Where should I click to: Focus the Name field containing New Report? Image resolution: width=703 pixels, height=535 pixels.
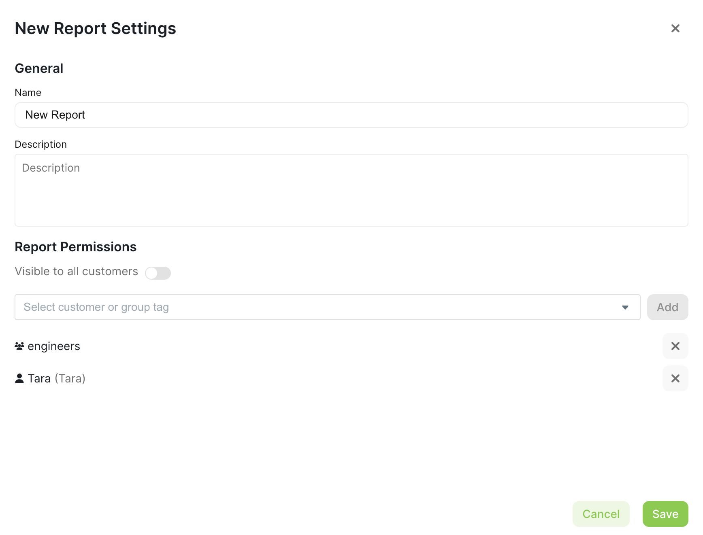tap(351, 115)
